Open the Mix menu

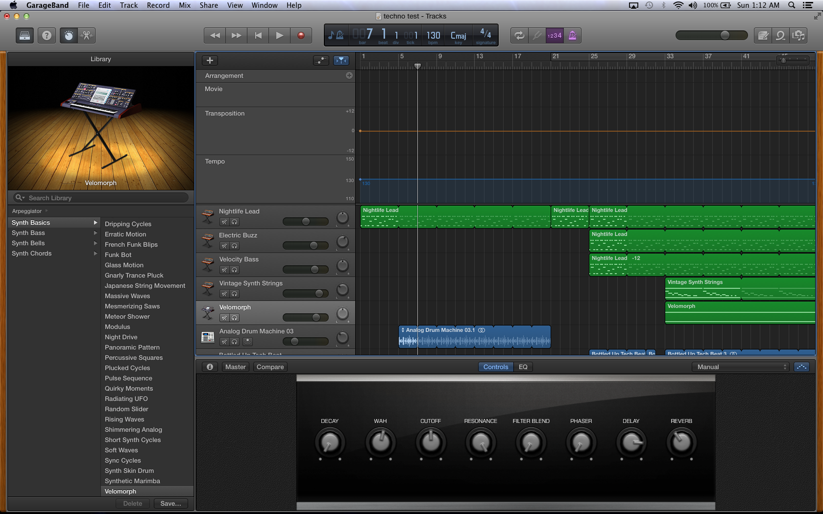click(185, 5)
